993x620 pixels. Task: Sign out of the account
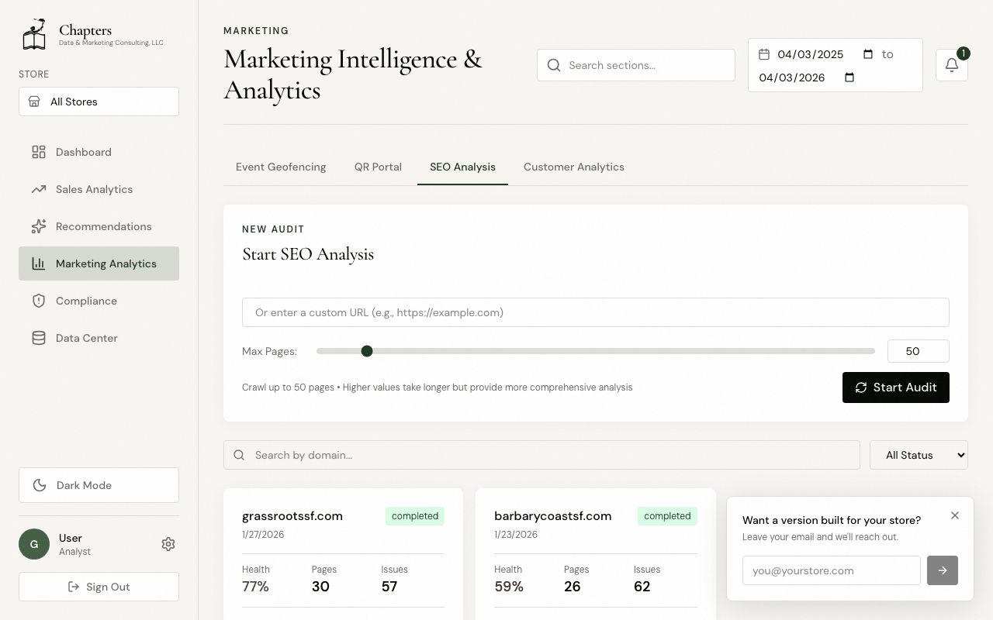click(x=99, y=587)
